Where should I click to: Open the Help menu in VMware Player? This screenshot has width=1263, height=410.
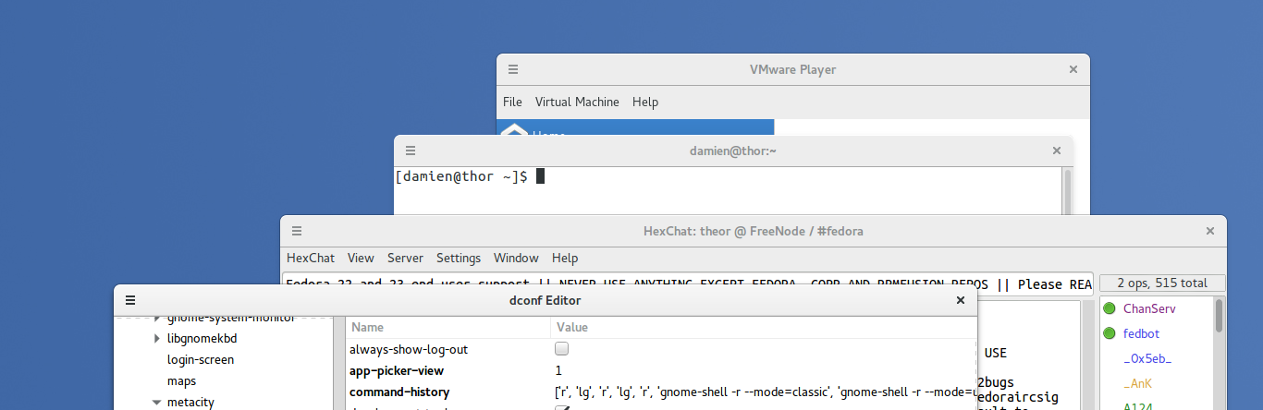(x=645, y=102)
